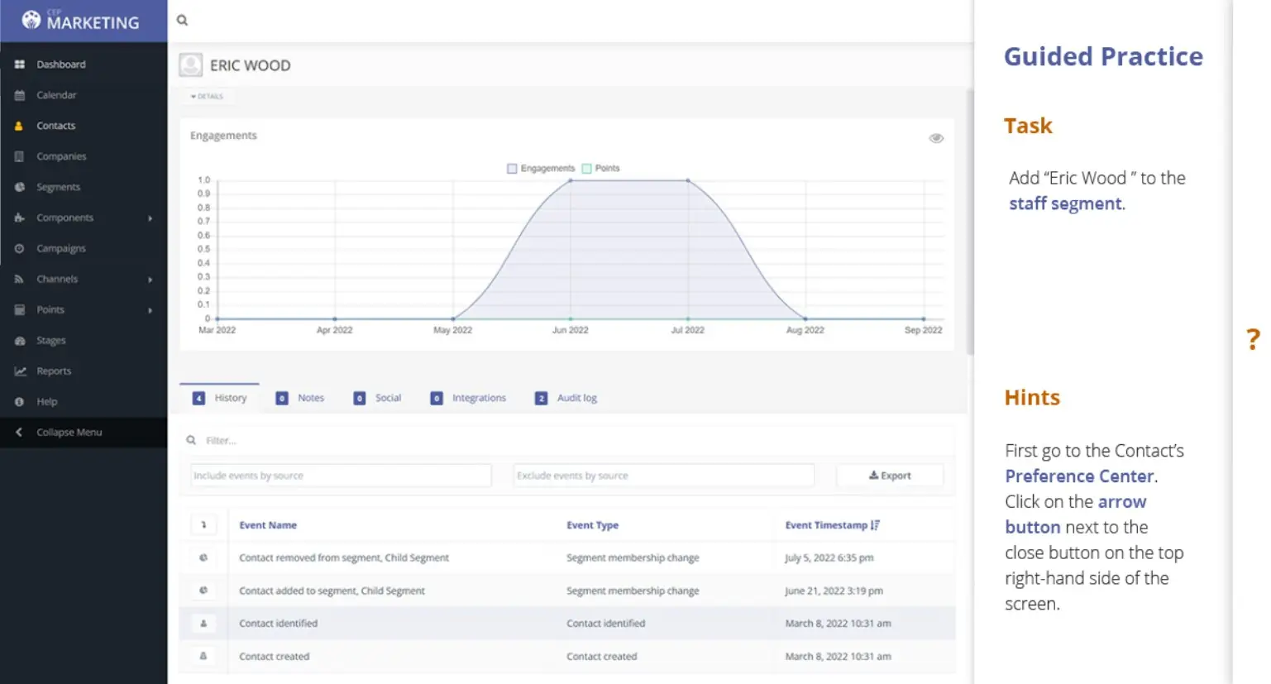Go to Segments in the sidebar
Viewport: 1271px width, 684px height.
(58, 187)
